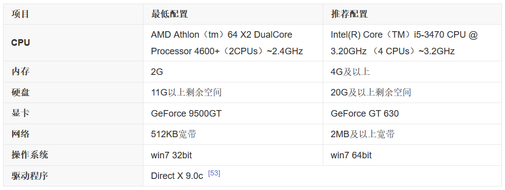
Task: Select the GeForce GT 630 cell
Action: 412,113
